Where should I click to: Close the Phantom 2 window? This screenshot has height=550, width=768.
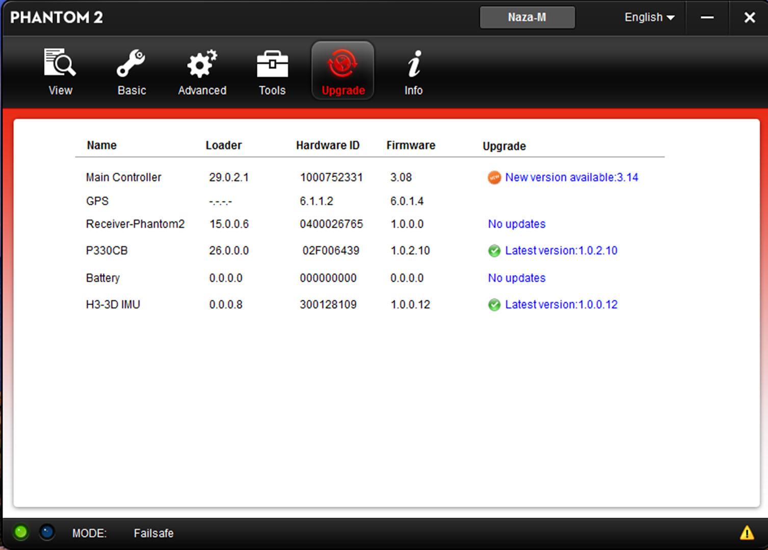(x=749, y=17)
